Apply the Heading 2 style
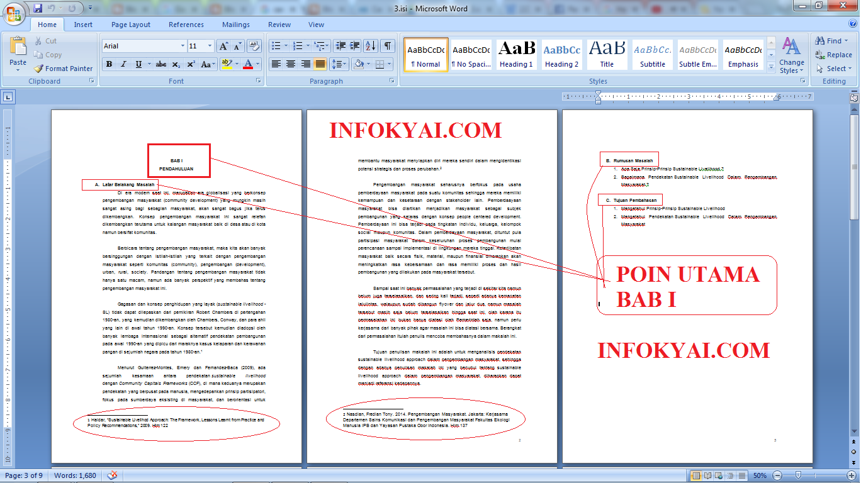This screenshot has height=483, width=861. [562, 55]
